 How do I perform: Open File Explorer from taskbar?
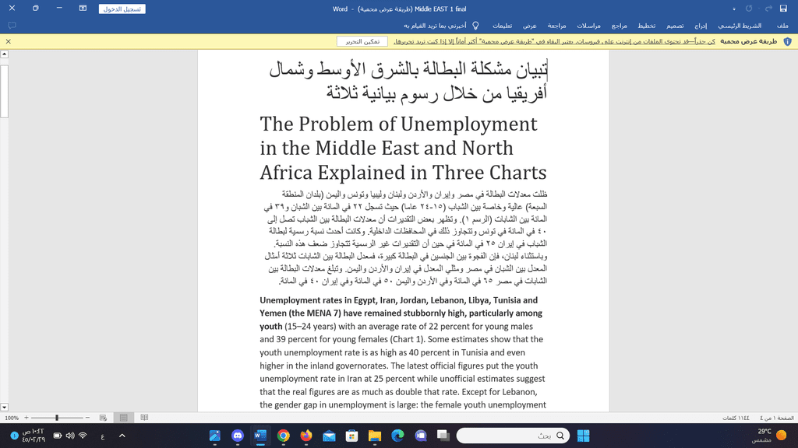[x=375, y=436]
